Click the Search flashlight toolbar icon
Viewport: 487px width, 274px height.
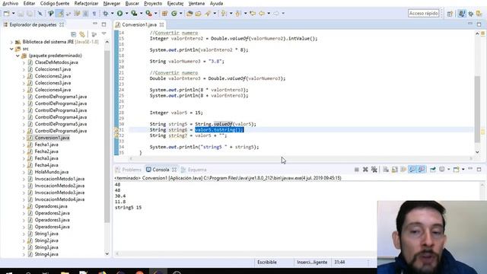point(208,14)
